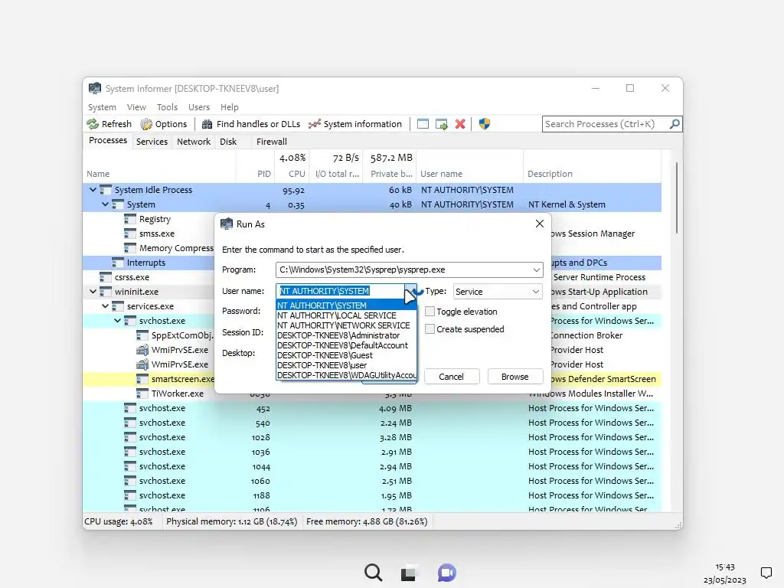The image size is (784, 588).
Task: Open the taskbar Search icon
Action: point(373,573)
